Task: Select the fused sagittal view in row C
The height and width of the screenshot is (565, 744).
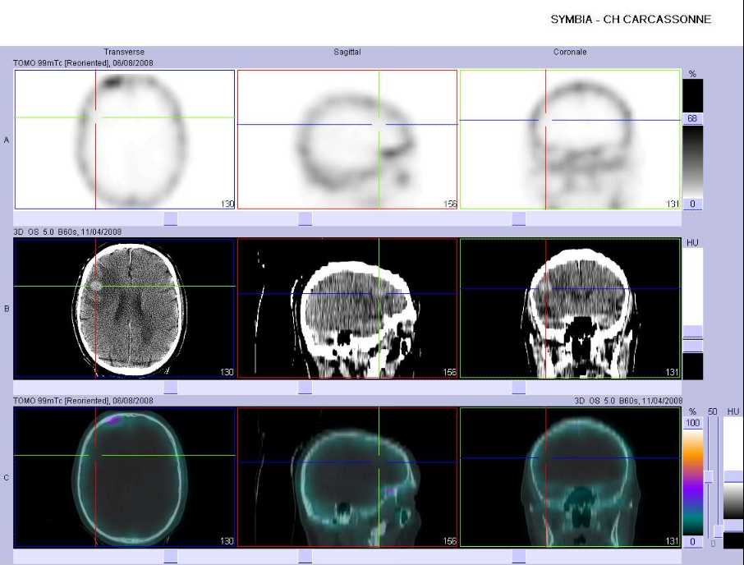Action: pyautogui.click(x=347, y=477)
